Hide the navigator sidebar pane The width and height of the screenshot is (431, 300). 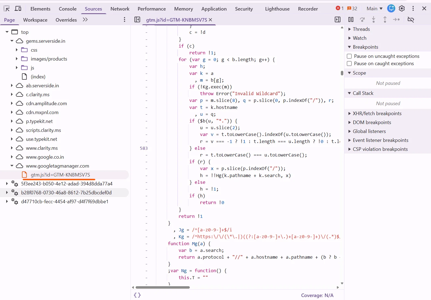pyautogui.click(x=137, y=19)
